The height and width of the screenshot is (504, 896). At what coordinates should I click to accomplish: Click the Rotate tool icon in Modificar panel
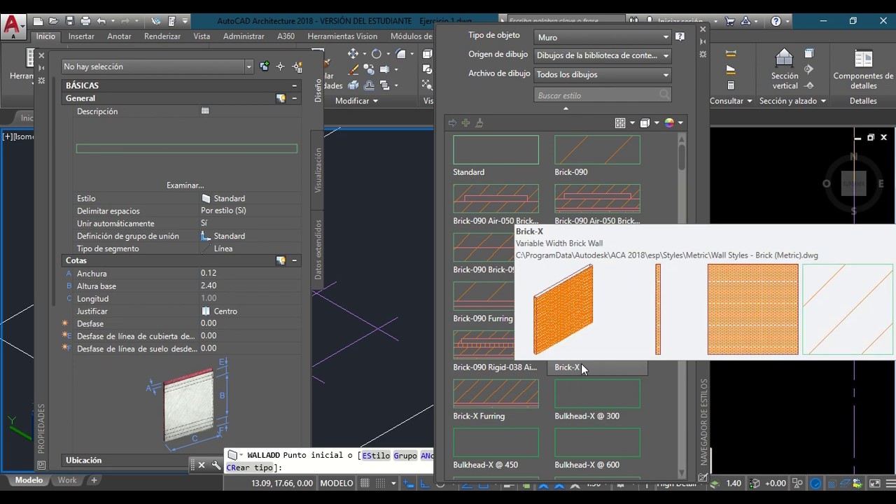coord(377,54)
